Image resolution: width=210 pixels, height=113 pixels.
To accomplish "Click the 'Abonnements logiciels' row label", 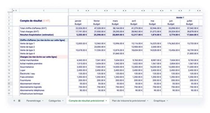I will pyautogui.click(x=31, y=87).
